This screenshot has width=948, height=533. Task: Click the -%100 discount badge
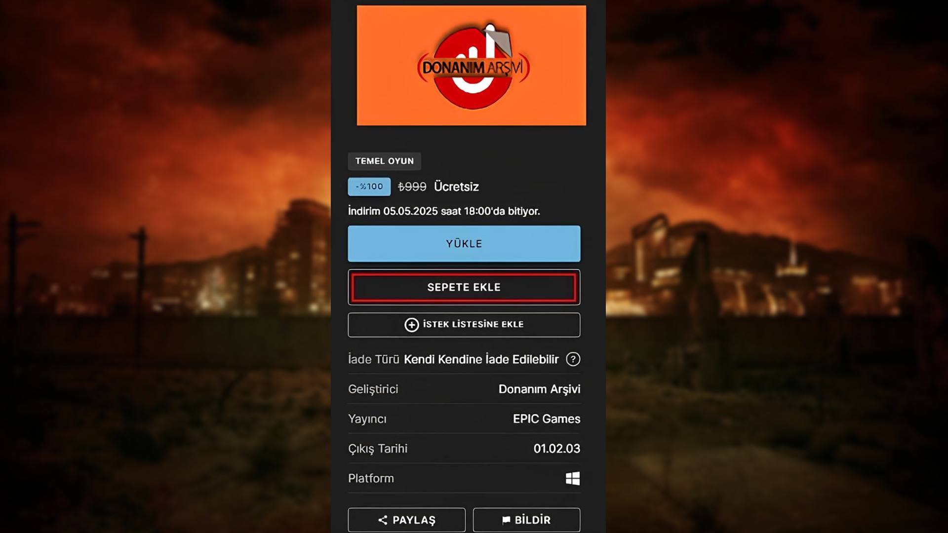click(369, 187)
